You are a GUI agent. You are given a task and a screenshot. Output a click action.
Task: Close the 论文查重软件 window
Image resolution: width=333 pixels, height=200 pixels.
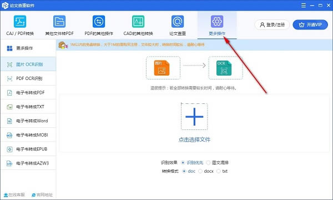pyautogui.click(x=329, y=6)
